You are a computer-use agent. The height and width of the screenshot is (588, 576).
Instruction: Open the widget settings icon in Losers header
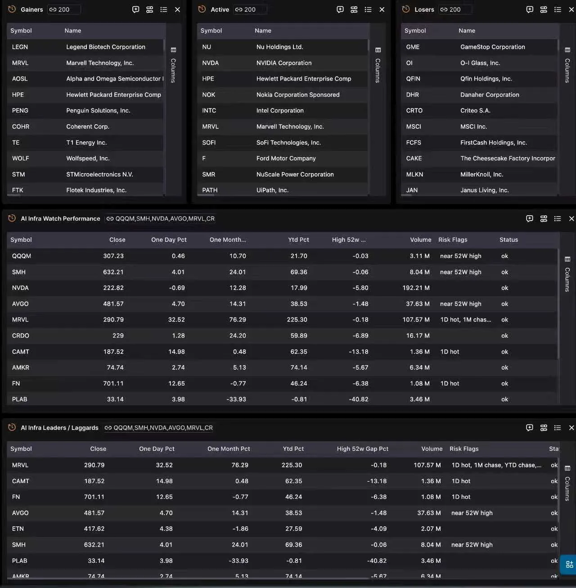point(544,9)
